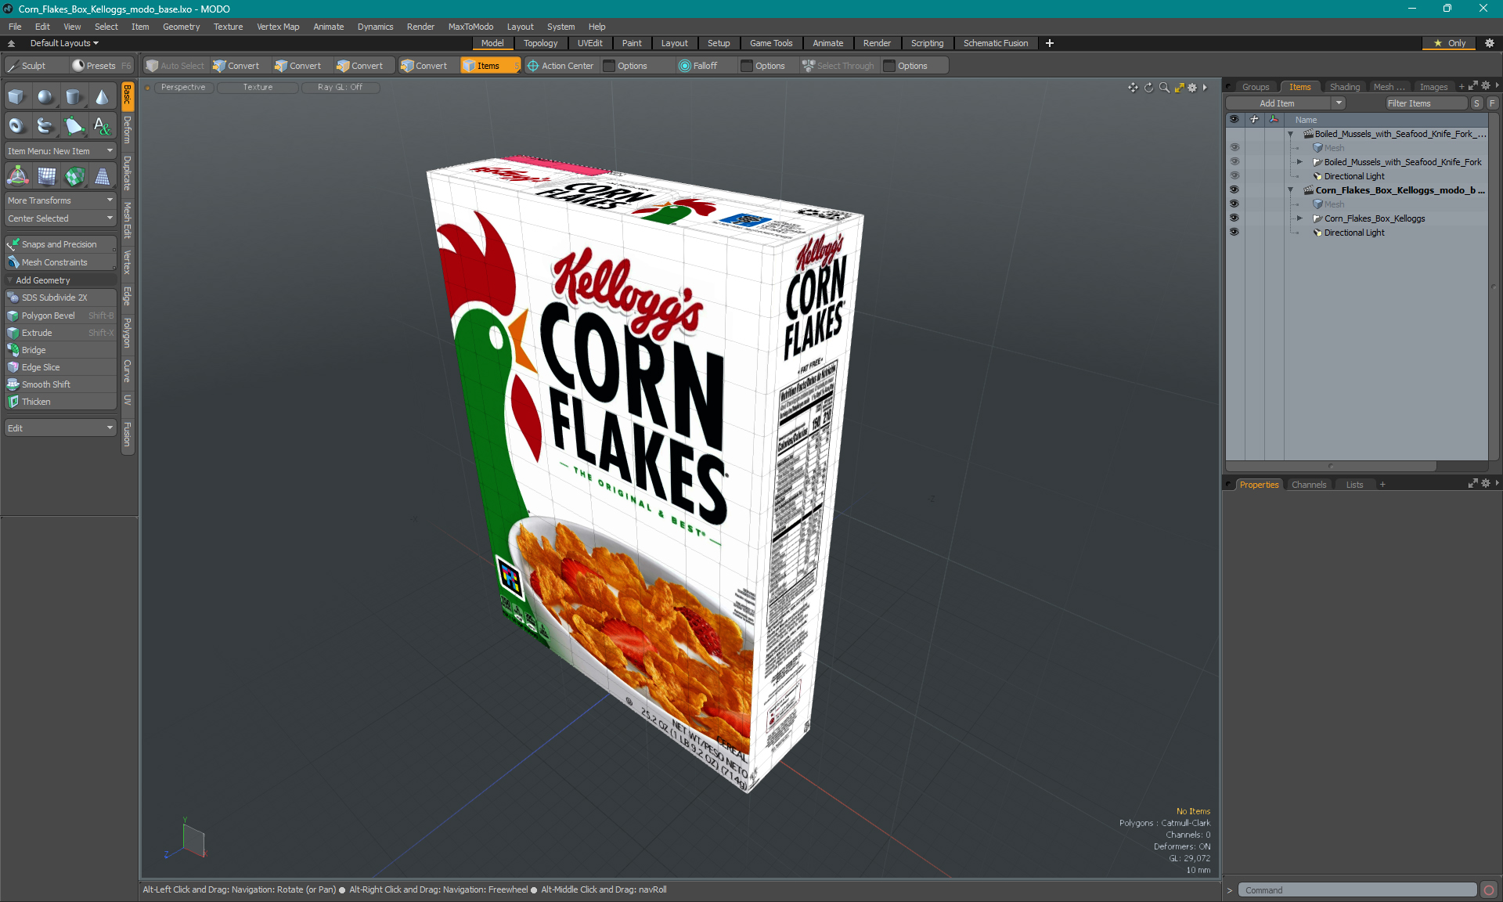Image resolution: width=1503 pixels, height=902 pixels.
Task: Switch to the Shading panel tab
Action: pos(1344,87)
